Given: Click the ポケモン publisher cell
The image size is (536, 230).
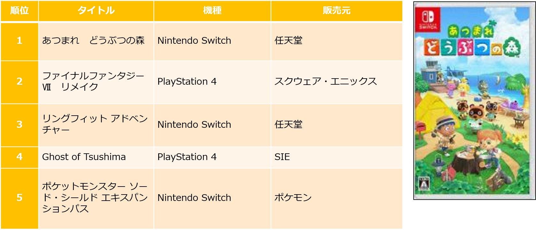Looking at the screenshot, I should coord(293,198).
